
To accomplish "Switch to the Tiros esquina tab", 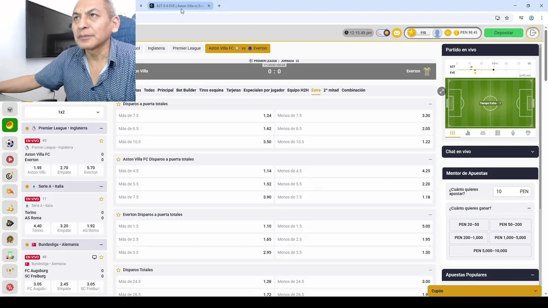I will click(x=211, y=90).
